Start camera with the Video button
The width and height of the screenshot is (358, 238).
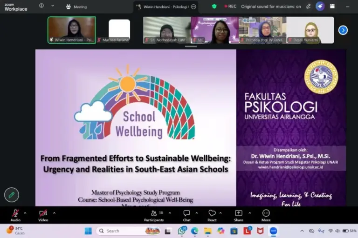[x=43, y=215]
